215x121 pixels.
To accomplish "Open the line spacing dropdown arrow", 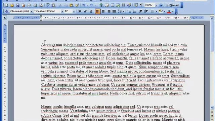I will (124, 11).
